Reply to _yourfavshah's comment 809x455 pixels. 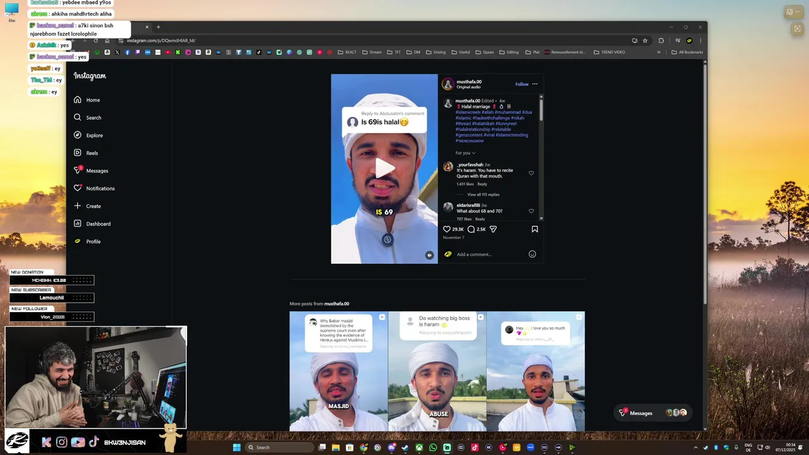pyautogui.click(x=482, y=184)
